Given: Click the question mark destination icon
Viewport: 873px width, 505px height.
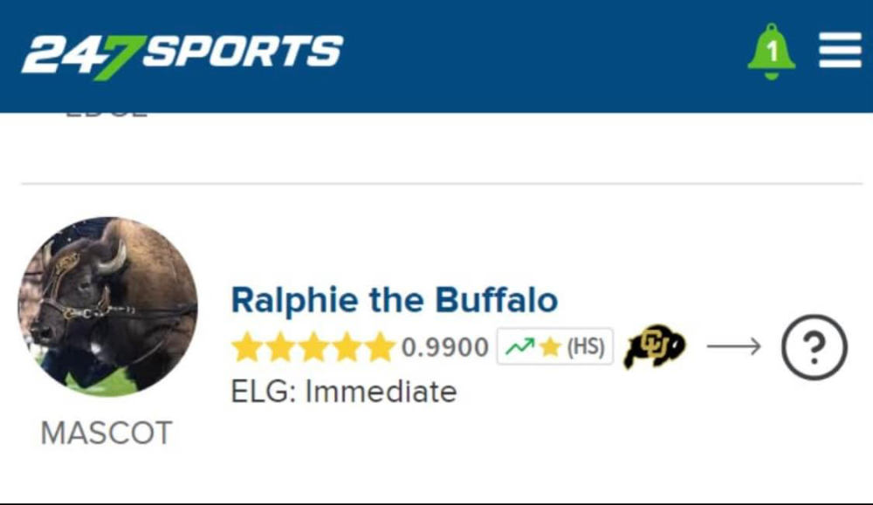Looking at the screenshot, I should coord(814,347).
